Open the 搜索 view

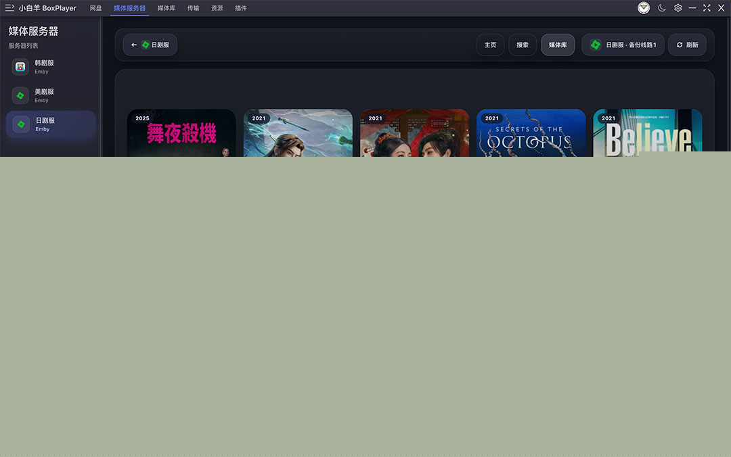pos(522,45)
